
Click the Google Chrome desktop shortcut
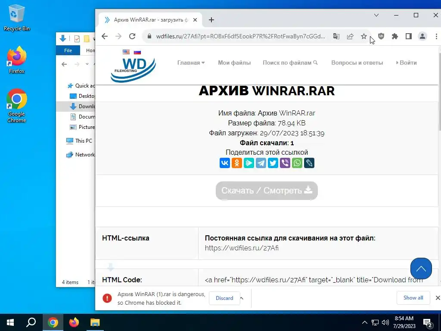click(x=17, y=106)
